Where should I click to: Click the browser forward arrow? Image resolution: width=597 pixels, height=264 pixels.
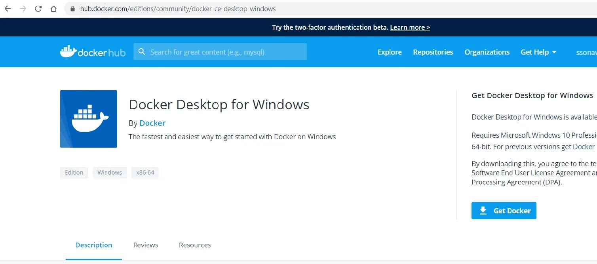tap(23, 9)
